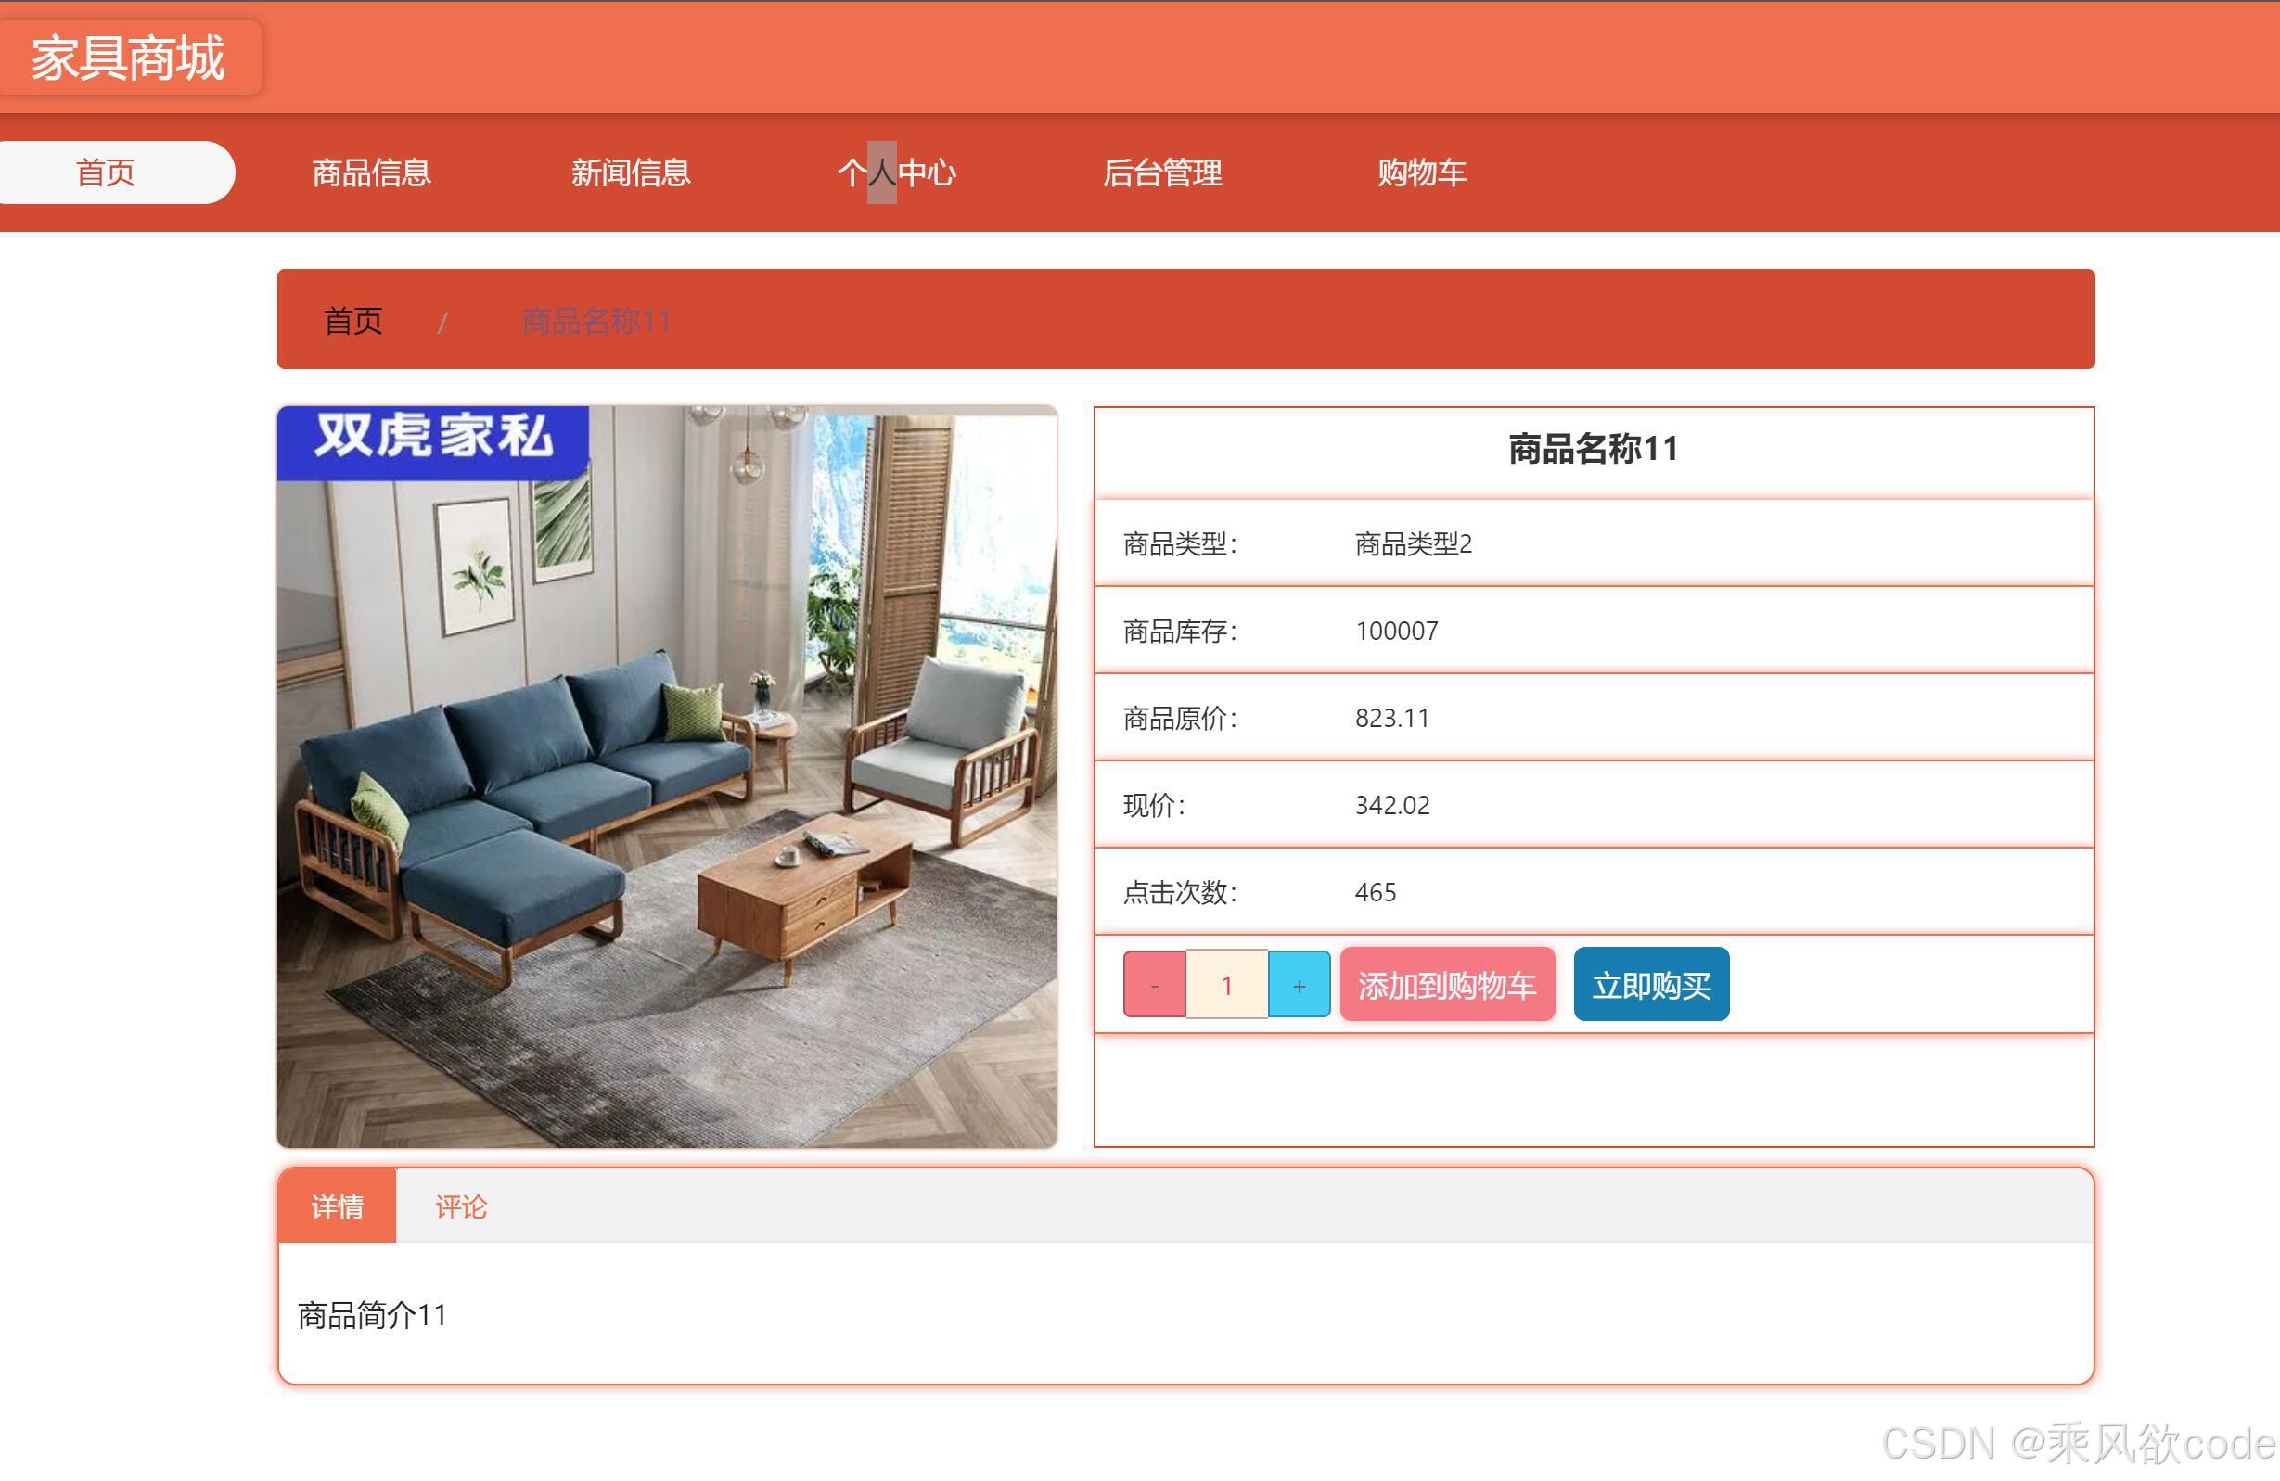This screenshot has width=2280, height=1481.
Task: Go to the 个人中心 personal center
Action: click(899, 172)
